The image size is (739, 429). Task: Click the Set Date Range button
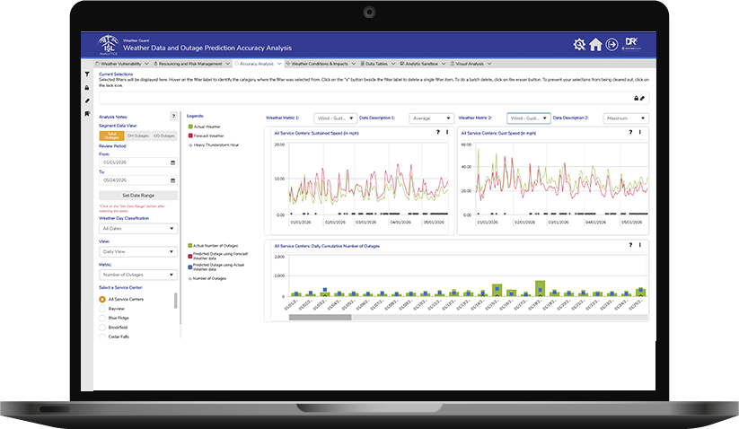coord(138,196)
